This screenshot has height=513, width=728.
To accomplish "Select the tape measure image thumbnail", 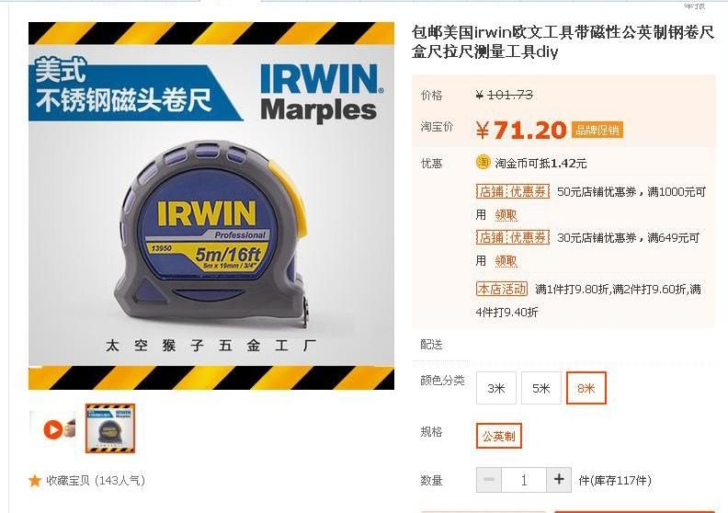I will coord(110,428).
